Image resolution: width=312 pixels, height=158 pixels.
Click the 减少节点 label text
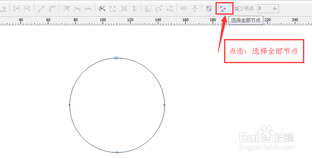click(244, 9)
